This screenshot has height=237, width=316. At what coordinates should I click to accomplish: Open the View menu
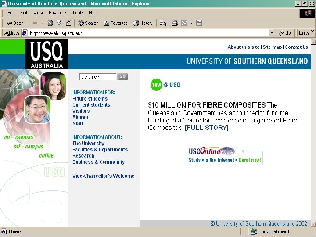click(38, 13)
